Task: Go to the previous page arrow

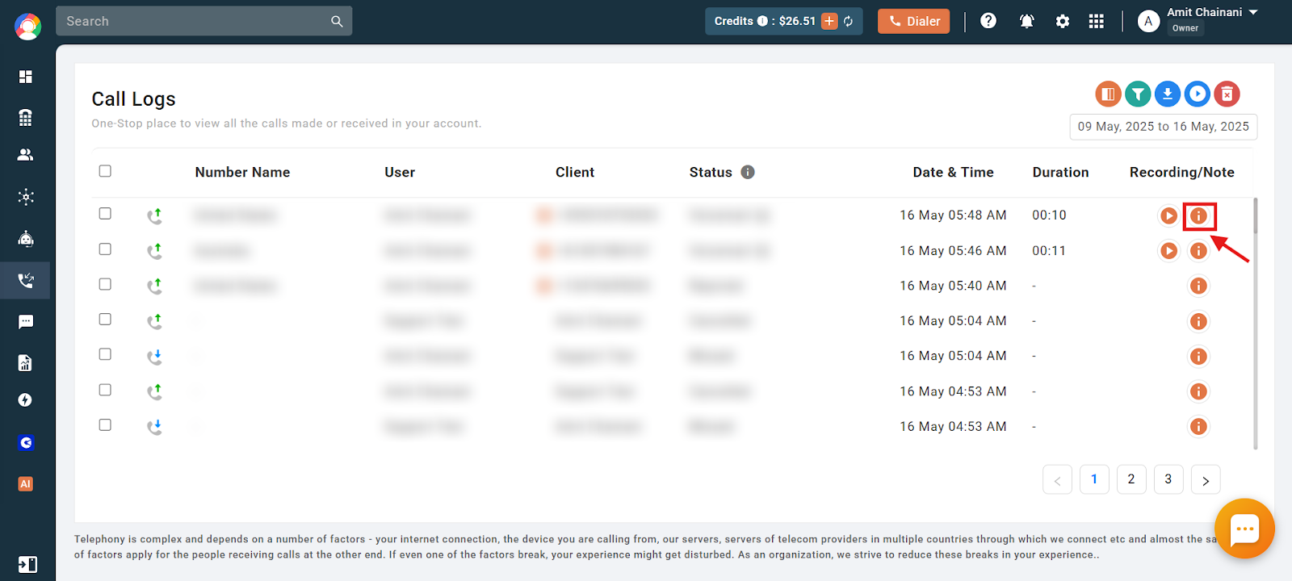Action: (x=1057, y=479)
